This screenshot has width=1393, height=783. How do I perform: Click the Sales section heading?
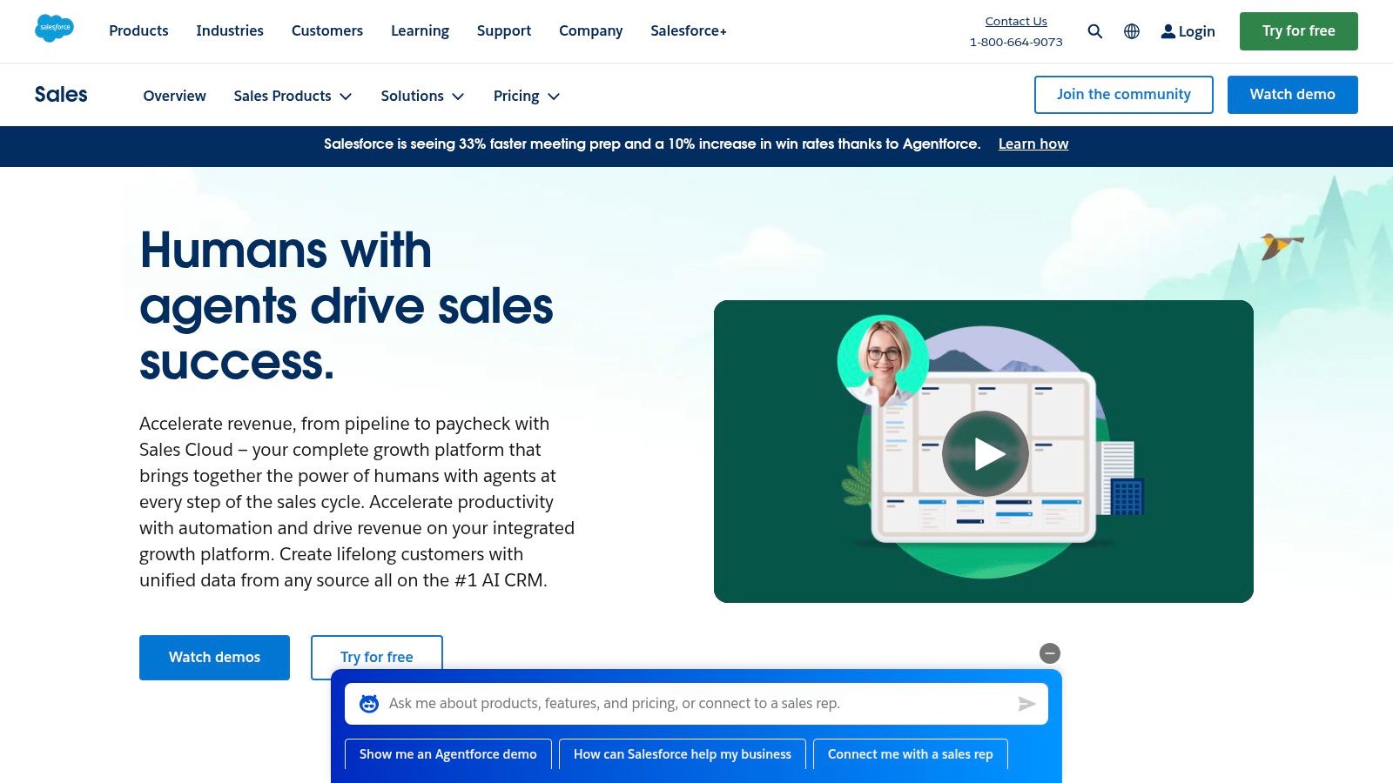(61, 94)
